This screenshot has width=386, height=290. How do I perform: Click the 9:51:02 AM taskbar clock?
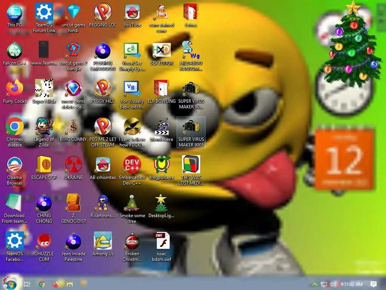(x=352, y=284)
